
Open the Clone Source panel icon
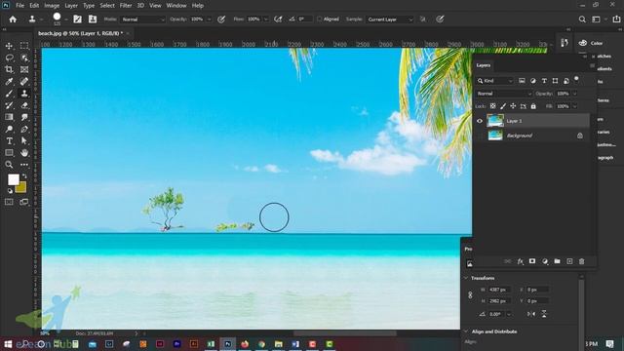(93, 19)
